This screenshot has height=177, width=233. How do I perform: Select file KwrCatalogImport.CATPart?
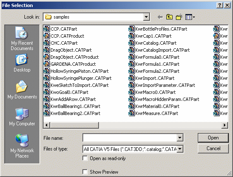coord(159,50)
